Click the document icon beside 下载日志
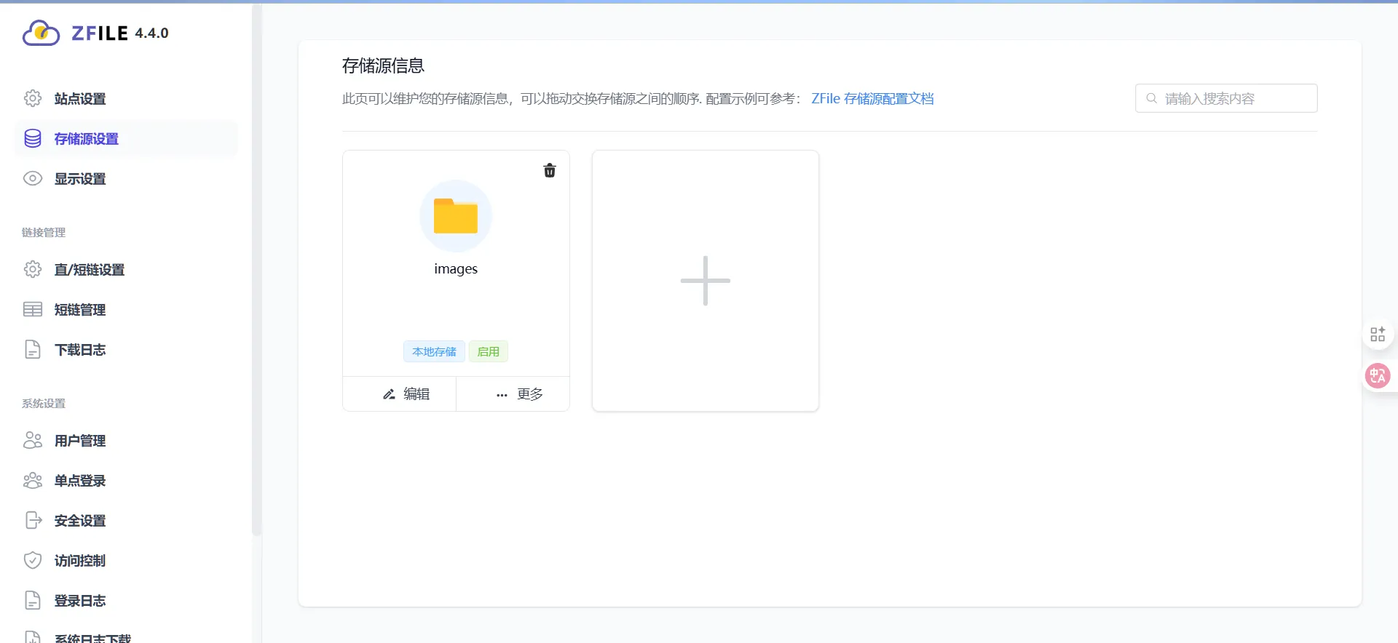The width and height of the screenshot is (1398, 643). click(33, 349)
